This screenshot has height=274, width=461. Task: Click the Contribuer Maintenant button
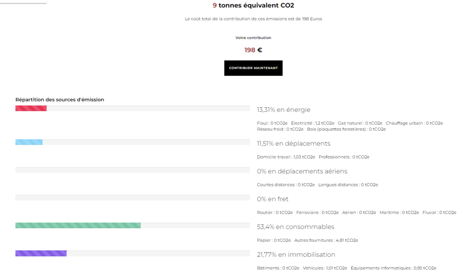[253, 68]
